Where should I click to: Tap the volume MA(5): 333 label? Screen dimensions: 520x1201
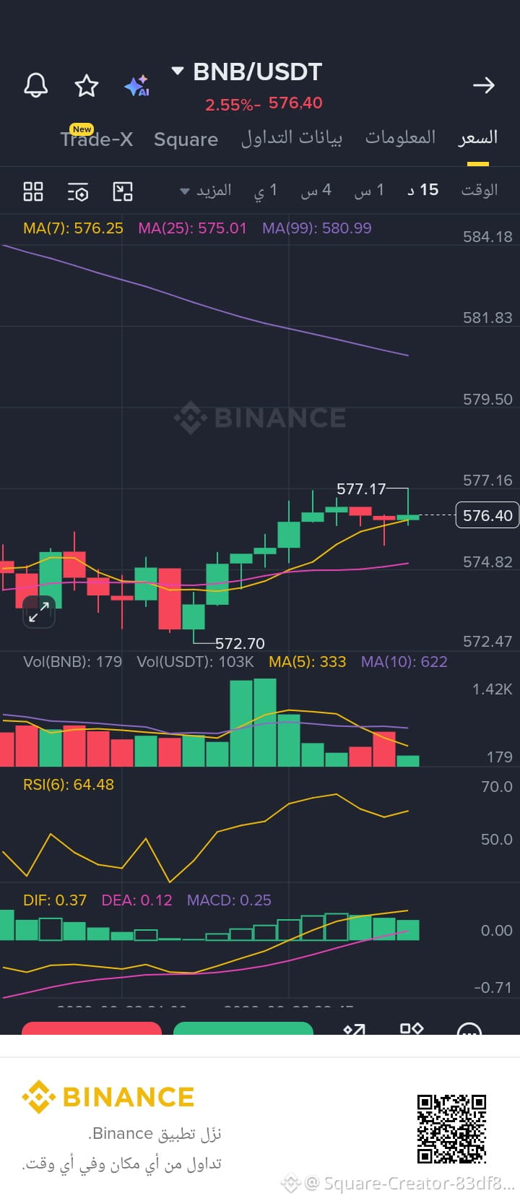(x=307, y=661)
